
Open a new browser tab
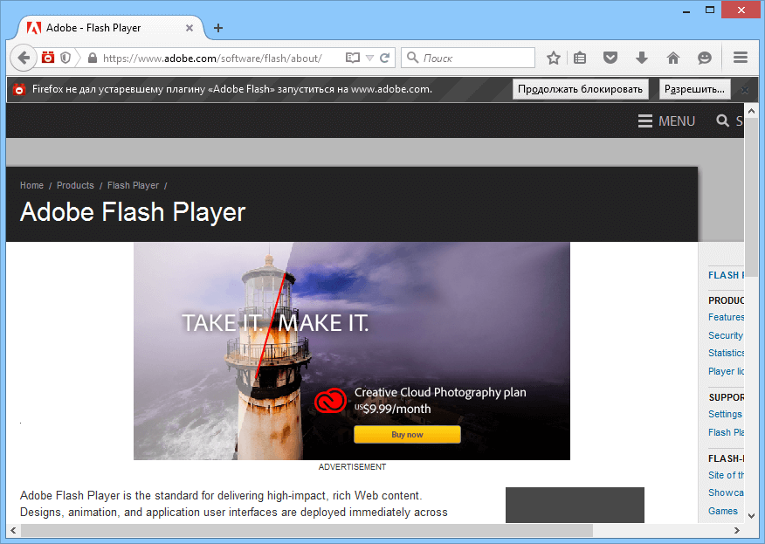pos(217,27)
